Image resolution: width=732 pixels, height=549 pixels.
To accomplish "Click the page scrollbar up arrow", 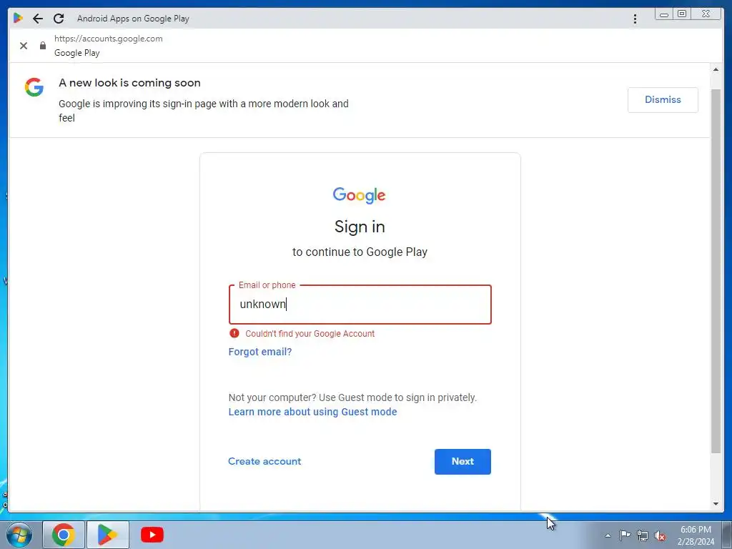I will tap(716, 69).
